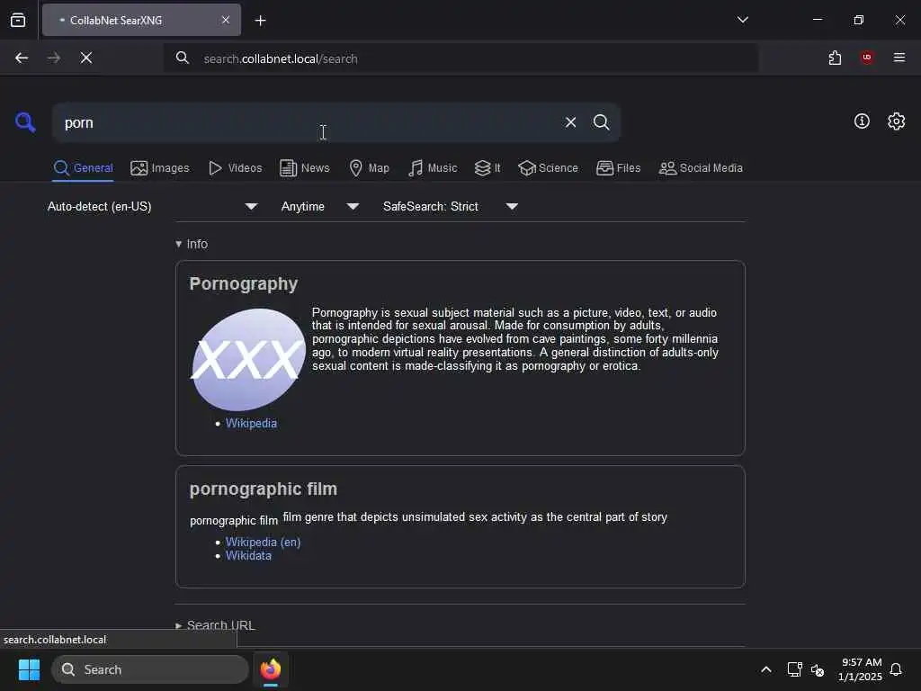Viewport: 921px width, 691px height.
Task: Click the pornographic film heading
Action: click(x=264, y=489)
